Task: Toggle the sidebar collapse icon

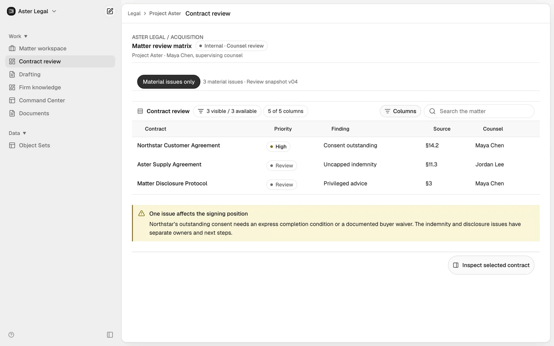Action: click(110, 335)
